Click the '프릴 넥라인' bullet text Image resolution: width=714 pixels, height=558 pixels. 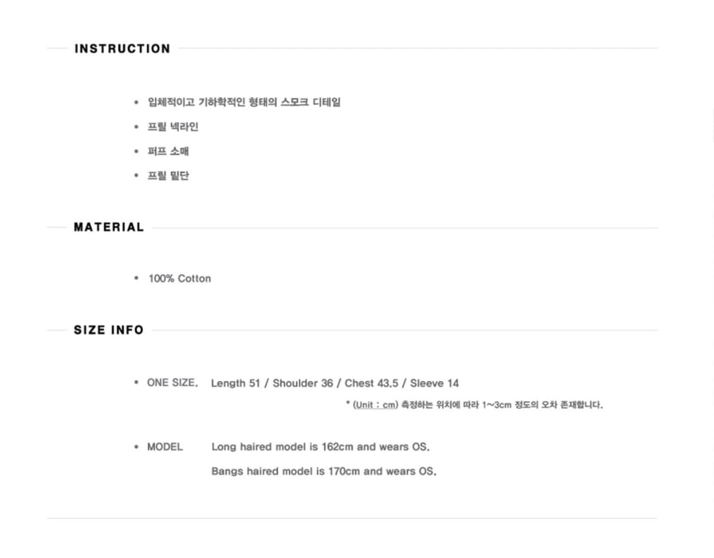pyautogui.click(x=173, y=127)
